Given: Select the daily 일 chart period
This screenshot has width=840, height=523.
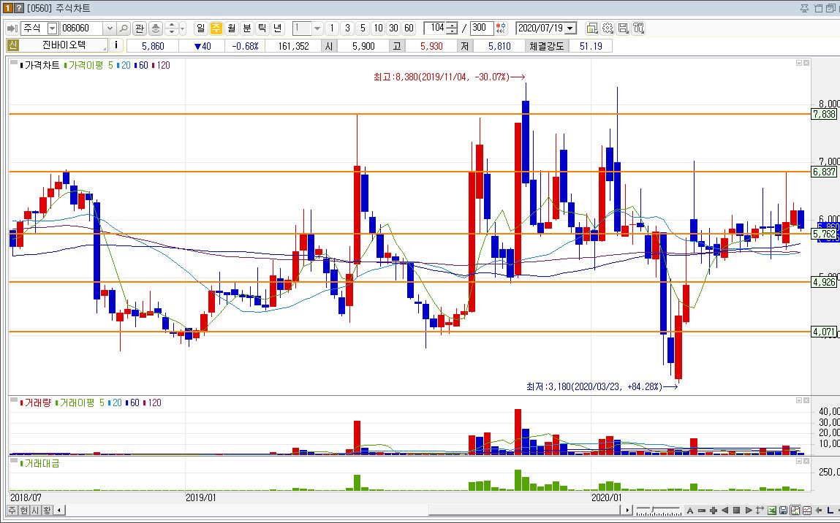Looking at the screenshot, I should click(x=200, y=28).
